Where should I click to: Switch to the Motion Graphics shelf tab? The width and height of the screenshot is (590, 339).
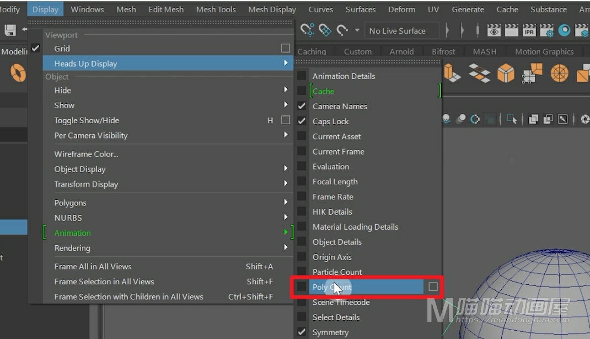544,51
